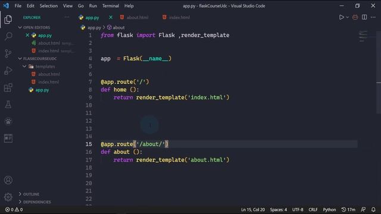This screenshot has width=381, height=214.
Task: Close app.py in the Open Editors list
Action: tap(27, 35)
